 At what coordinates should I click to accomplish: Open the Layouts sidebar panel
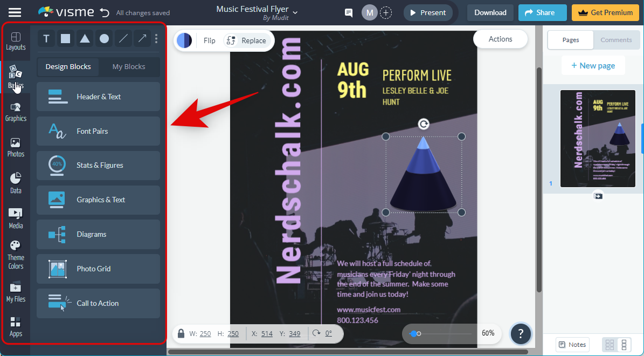[16, 42]
